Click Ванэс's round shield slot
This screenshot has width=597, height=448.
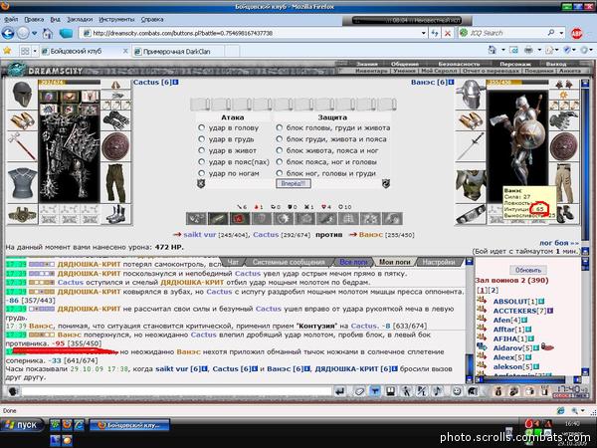[564, 146]
